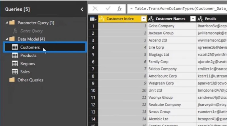This screenshot has height=126, width=227.
Task: Click the Jaxbean Group cell
Action: [172, 33]
